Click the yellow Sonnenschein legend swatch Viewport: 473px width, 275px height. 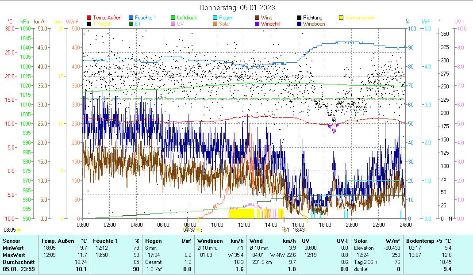coord(341,18)
